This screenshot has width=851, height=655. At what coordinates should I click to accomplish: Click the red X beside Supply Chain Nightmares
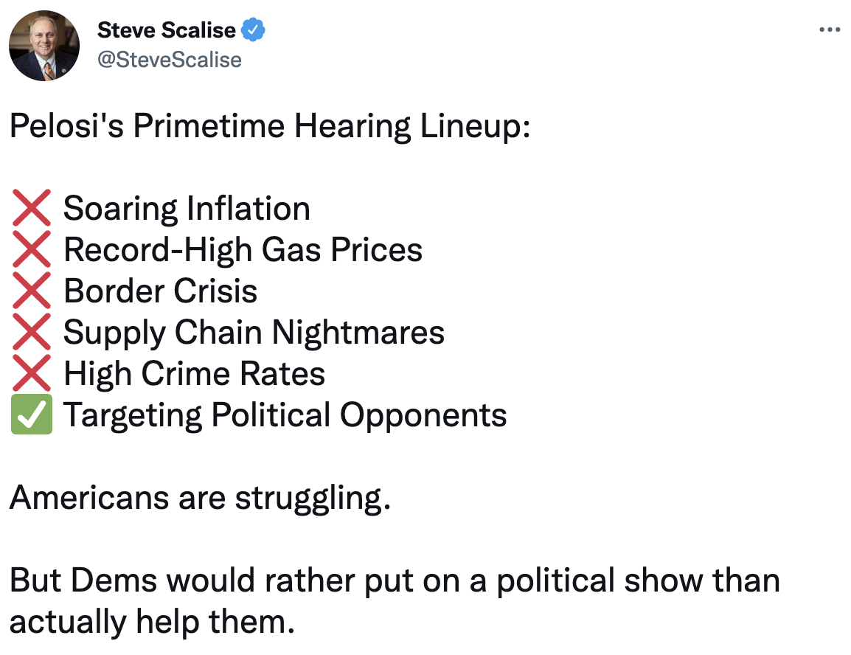32,333
